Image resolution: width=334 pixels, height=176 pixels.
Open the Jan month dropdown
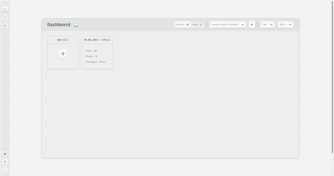pyautogui.click(x=268, y=24)
